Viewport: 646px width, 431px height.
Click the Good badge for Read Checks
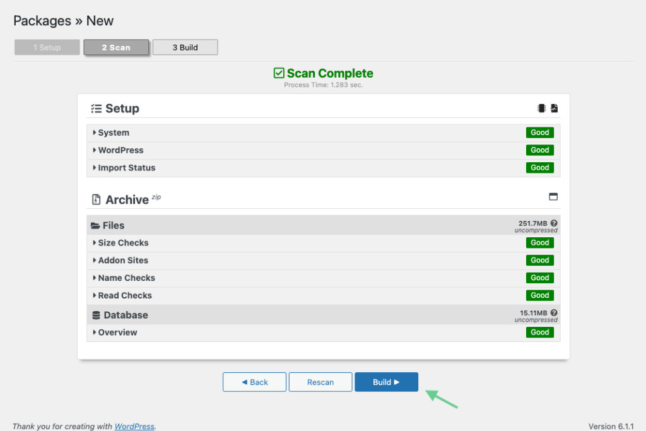tap(540, 295)
